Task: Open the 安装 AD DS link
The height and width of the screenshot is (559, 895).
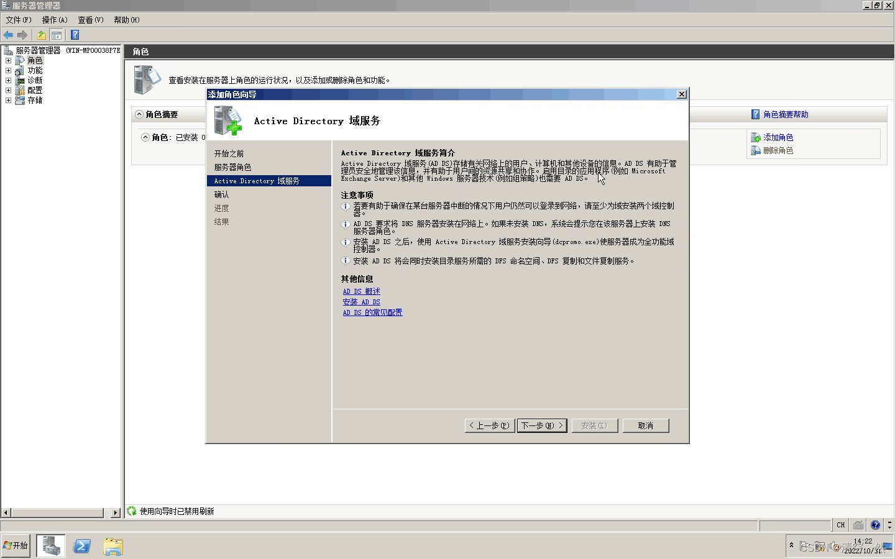Action: pos(362,302)
